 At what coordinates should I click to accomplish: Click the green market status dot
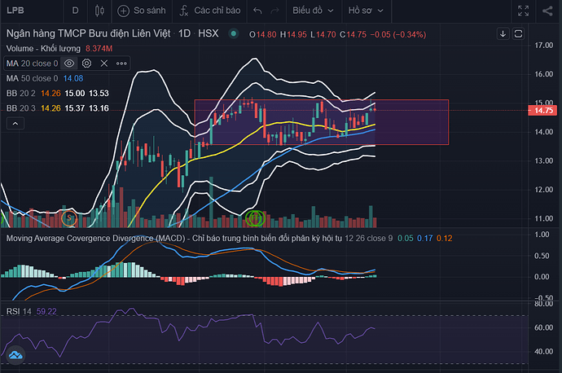(233, 33)
